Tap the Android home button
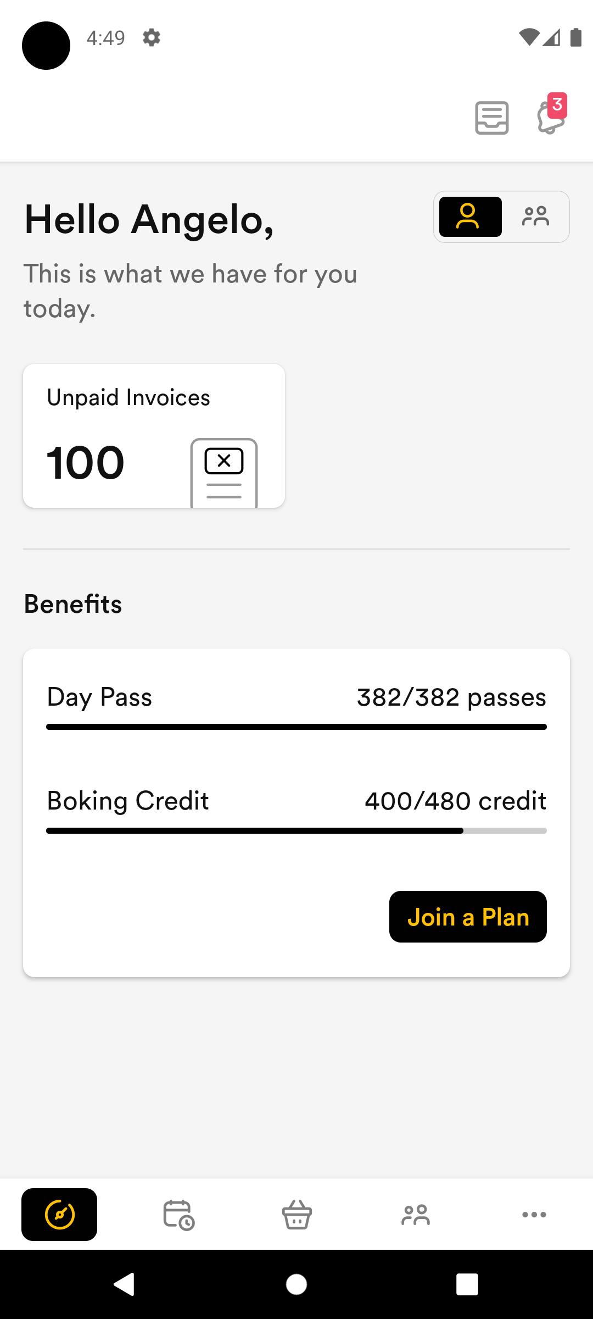 tap(296, 1284)
